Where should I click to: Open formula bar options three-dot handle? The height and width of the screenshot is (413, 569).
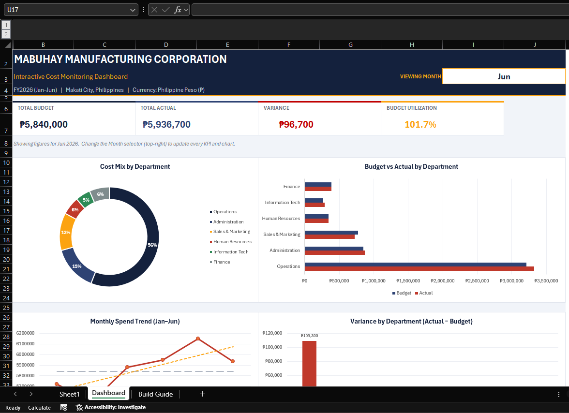point(143,10)
